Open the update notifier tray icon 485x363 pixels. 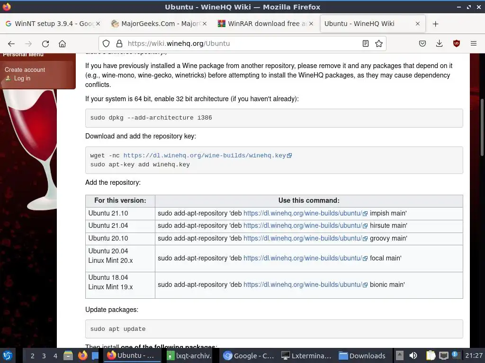tap(455, 355)
